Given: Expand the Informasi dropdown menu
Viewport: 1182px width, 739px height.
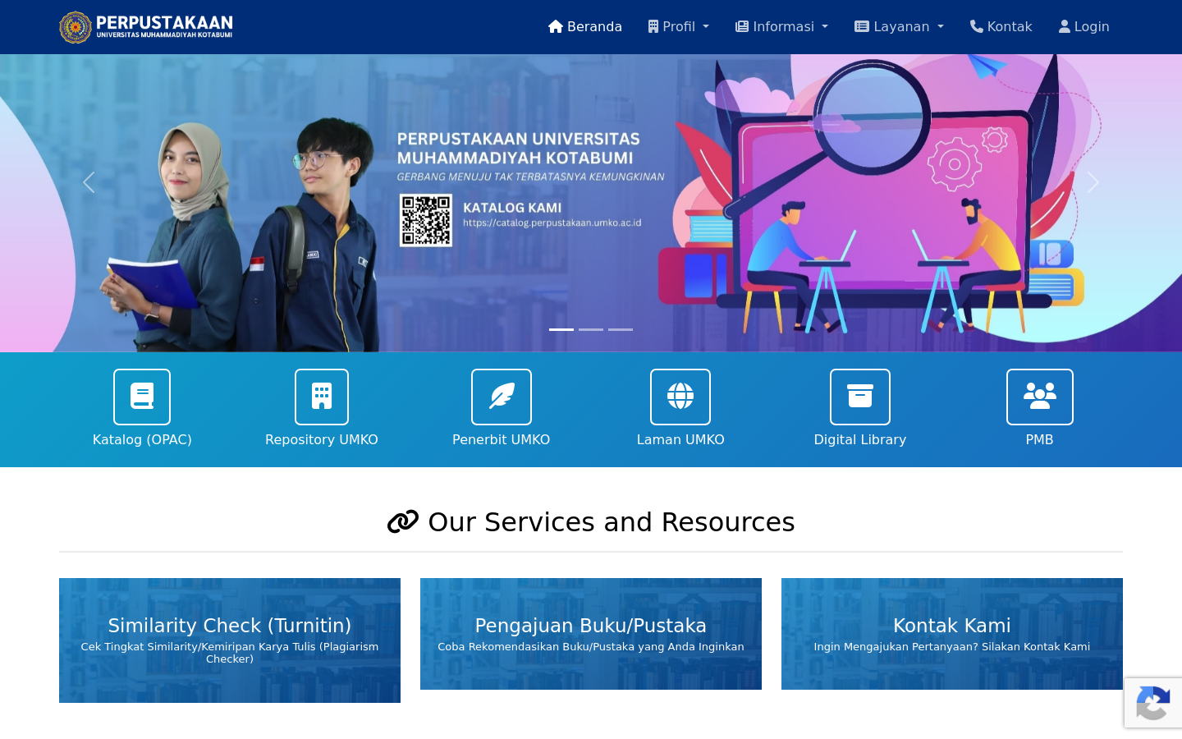Looking at the screenshot, I should coord(781,26).
